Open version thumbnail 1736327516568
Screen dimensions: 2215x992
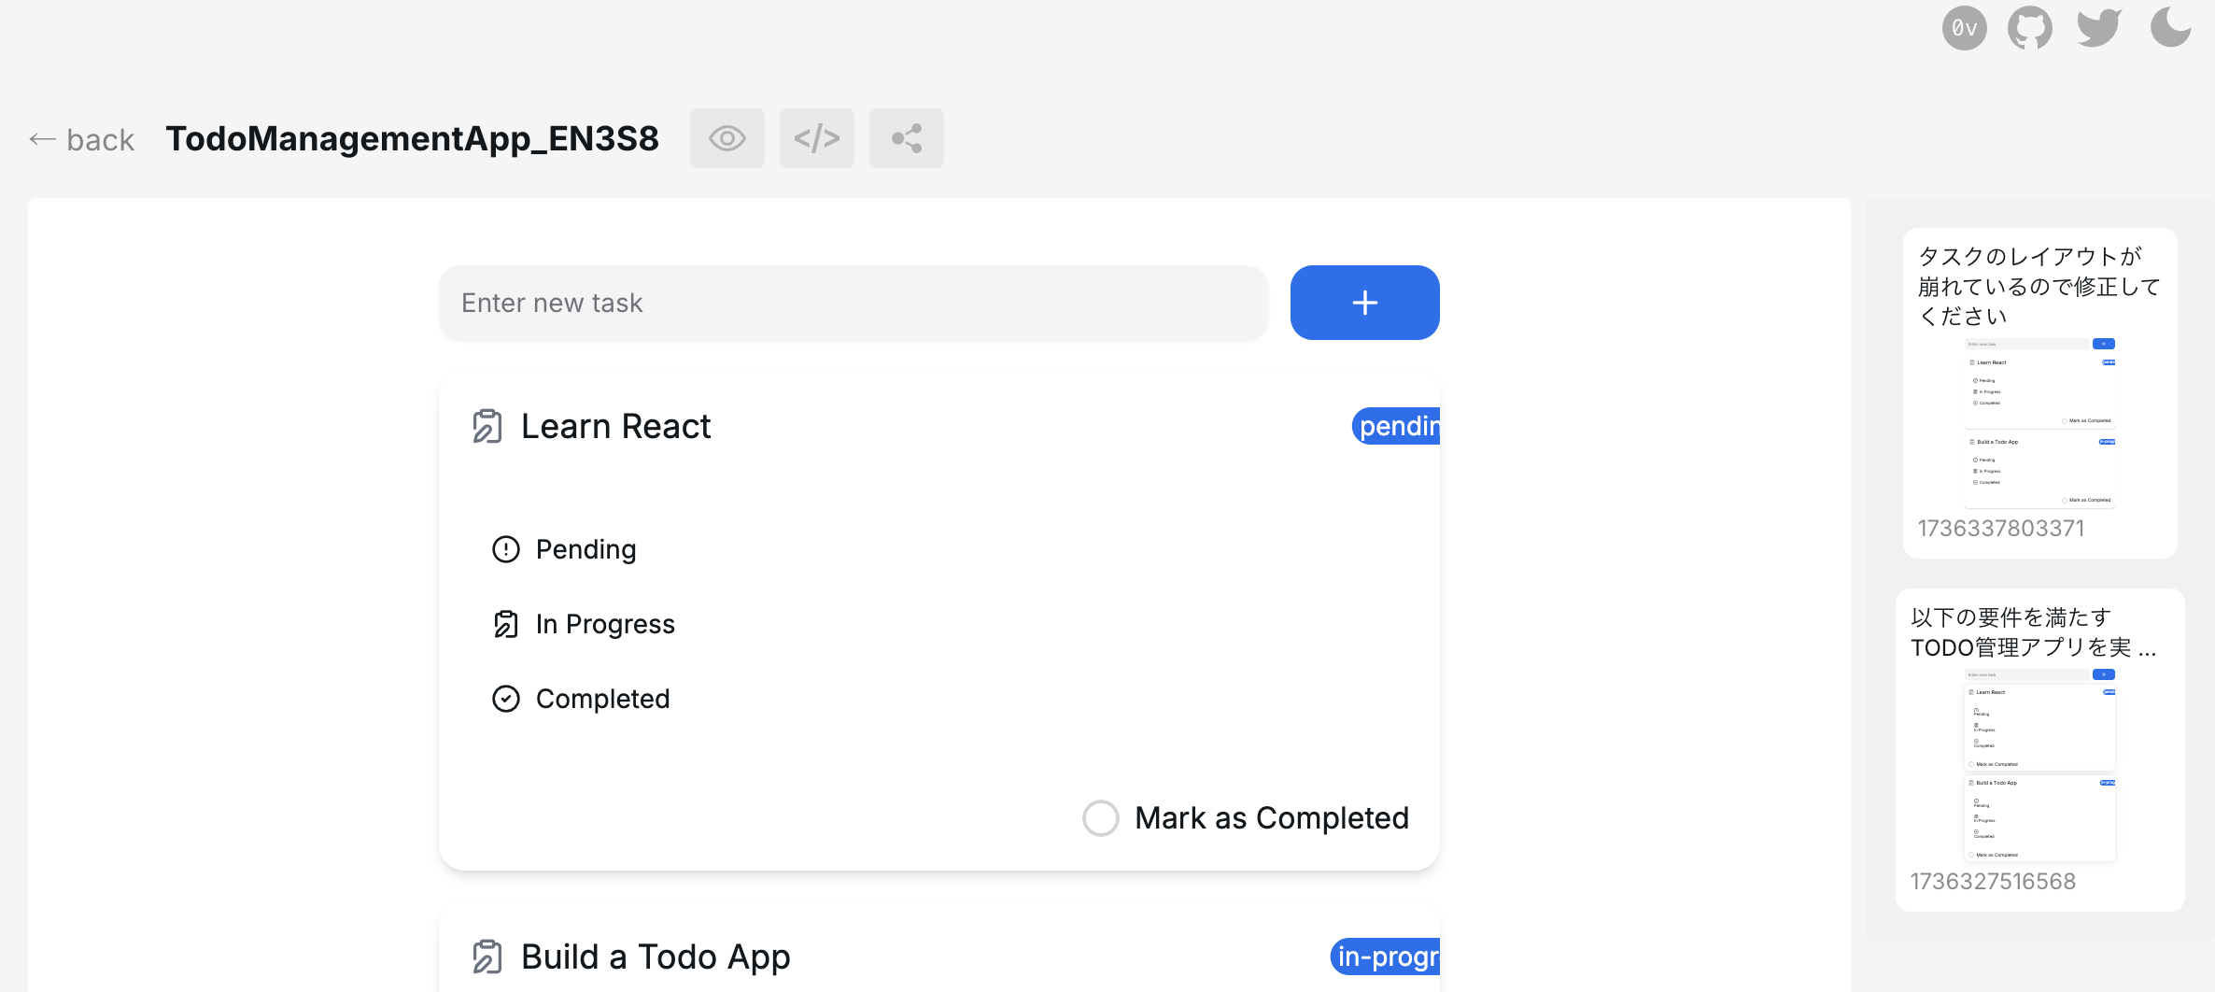coord(2039,766)
